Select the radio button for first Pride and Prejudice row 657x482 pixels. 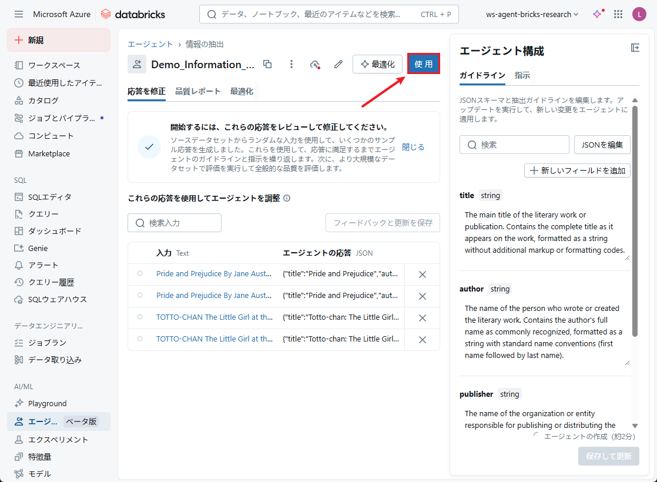tap(140, 273)
